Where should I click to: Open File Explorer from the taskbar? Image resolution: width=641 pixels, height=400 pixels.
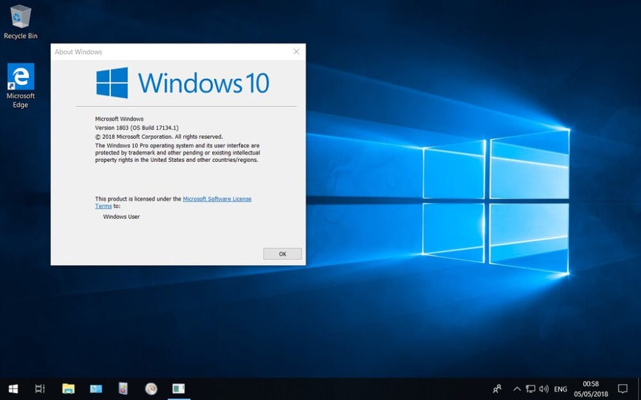point(68,388)
